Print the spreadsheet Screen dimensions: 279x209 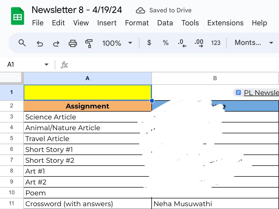tap(73, 43)
